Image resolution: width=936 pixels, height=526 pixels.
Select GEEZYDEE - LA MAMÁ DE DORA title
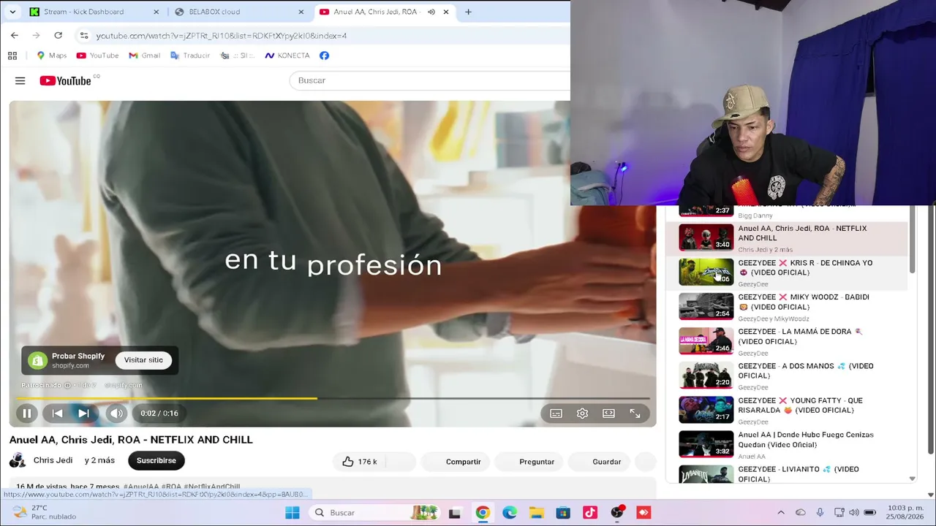pos(800,336)
